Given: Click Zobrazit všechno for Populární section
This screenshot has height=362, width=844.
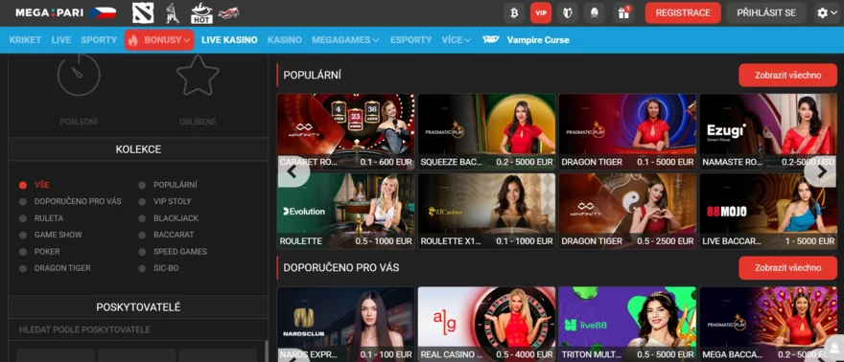Looking at the screenshot, I should tap(787, 76).
